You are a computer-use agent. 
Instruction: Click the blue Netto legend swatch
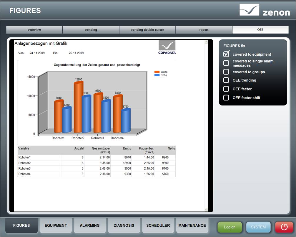pyautogui.click(x=157, y=75)
